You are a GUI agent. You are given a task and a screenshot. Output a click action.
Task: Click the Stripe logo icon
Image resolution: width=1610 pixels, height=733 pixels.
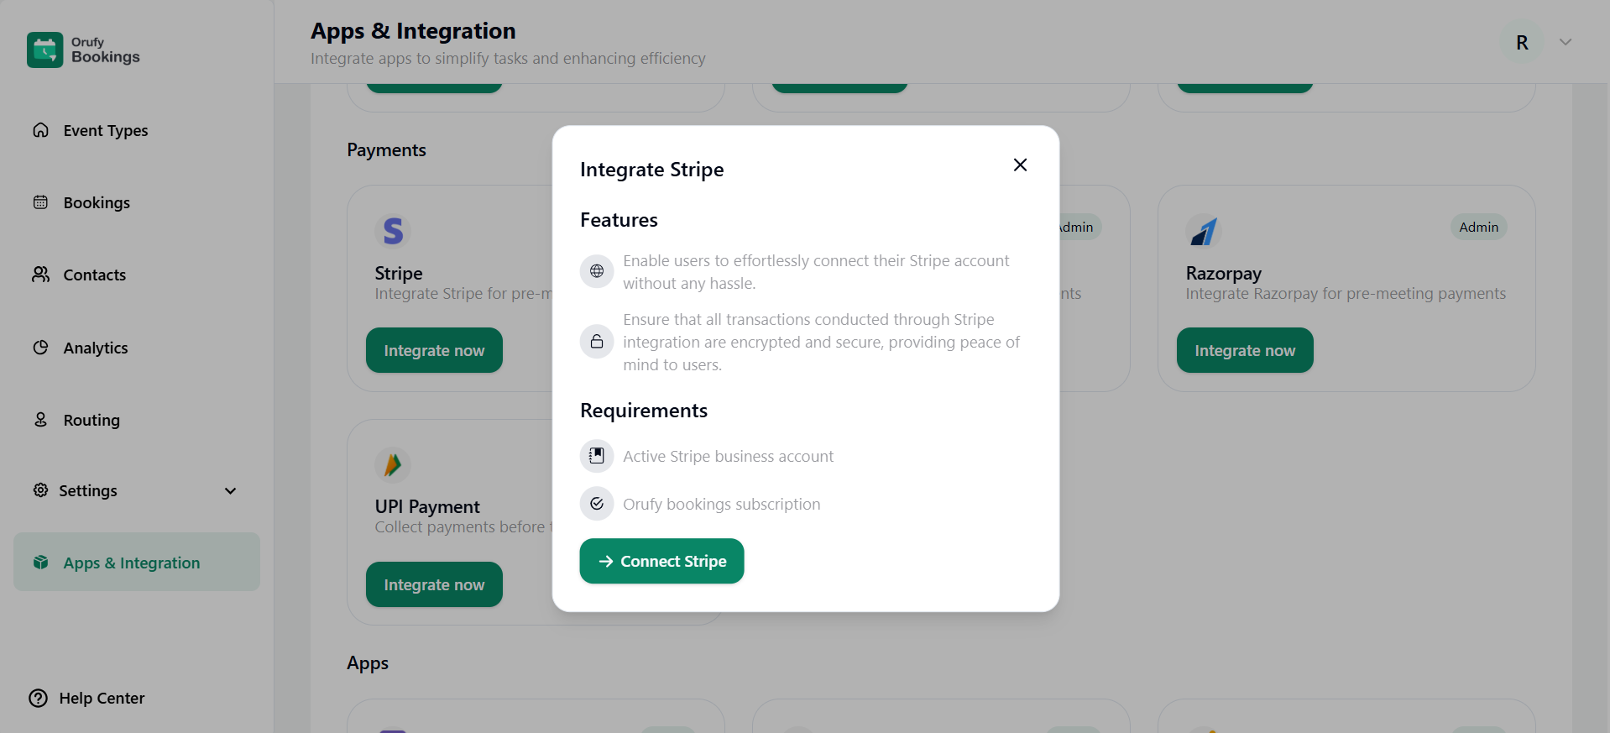point(393,231)
